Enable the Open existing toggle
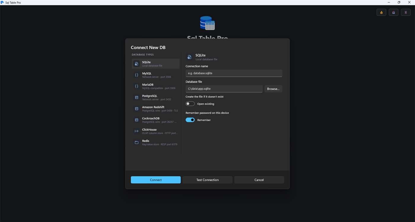The image size is (415, 222). point(190,104)
